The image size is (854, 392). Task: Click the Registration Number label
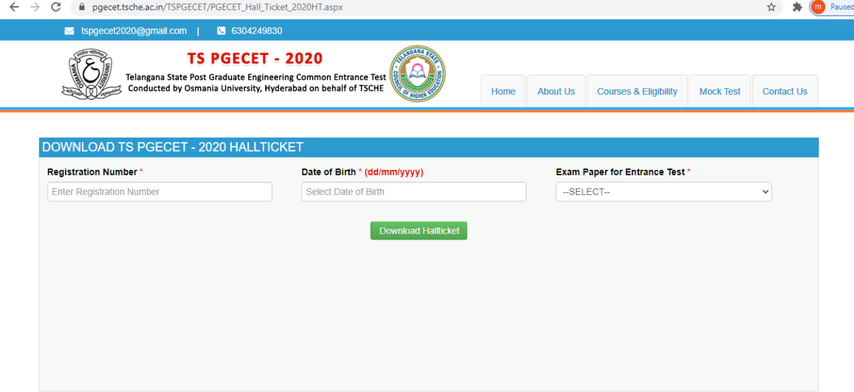[92, 172]
